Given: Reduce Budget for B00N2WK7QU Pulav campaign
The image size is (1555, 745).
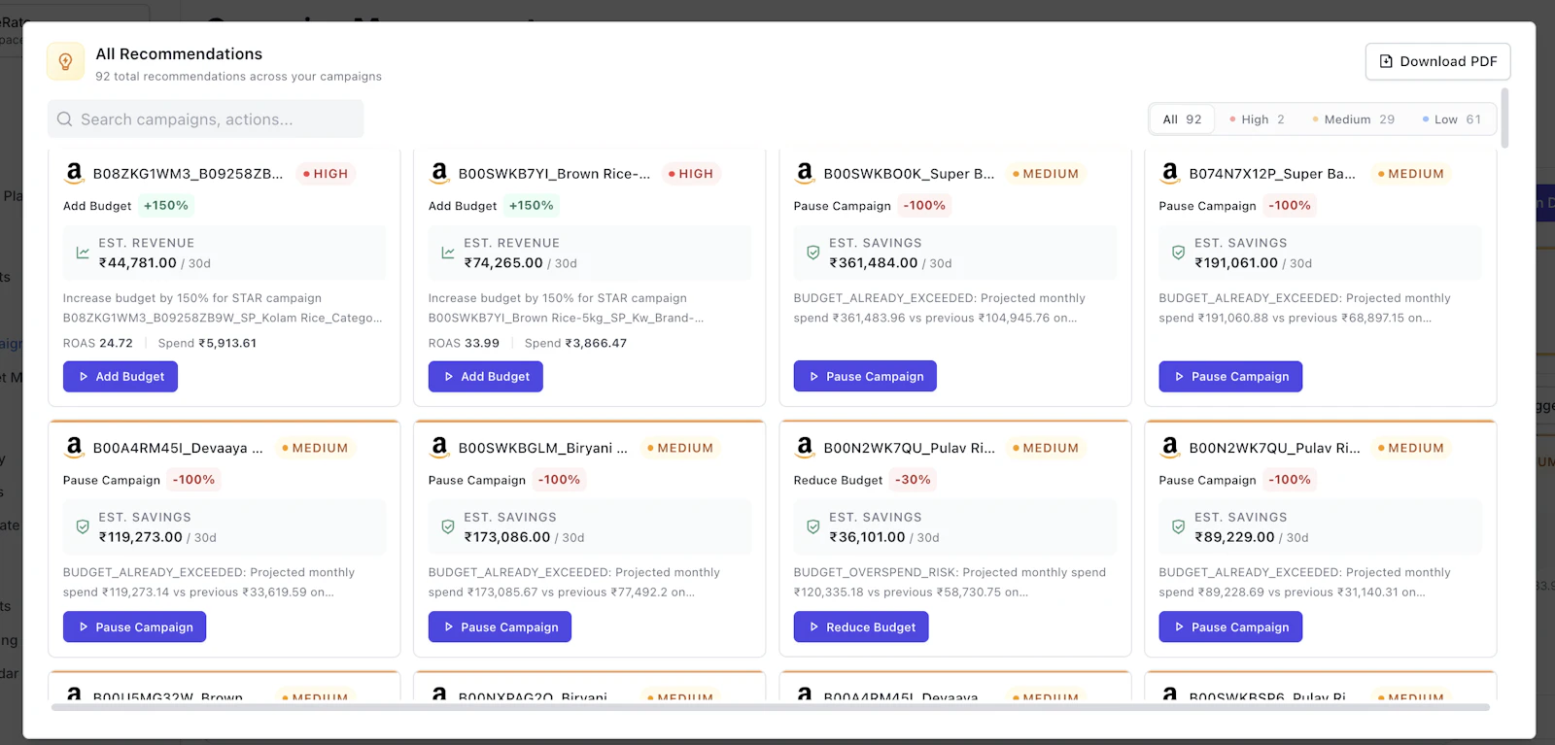Looking at the screenshot, I should 861,626.
